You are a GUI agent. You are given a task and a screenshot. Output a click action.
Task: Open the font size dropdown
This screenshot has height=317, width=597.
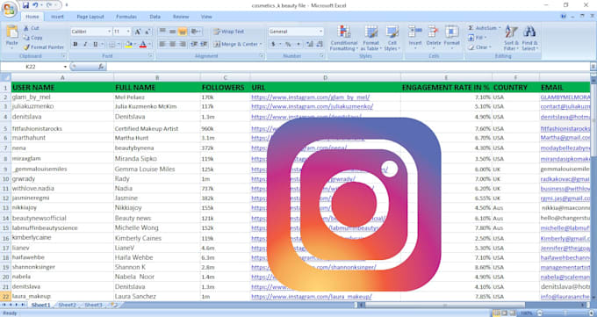click(x=128, y=32)
